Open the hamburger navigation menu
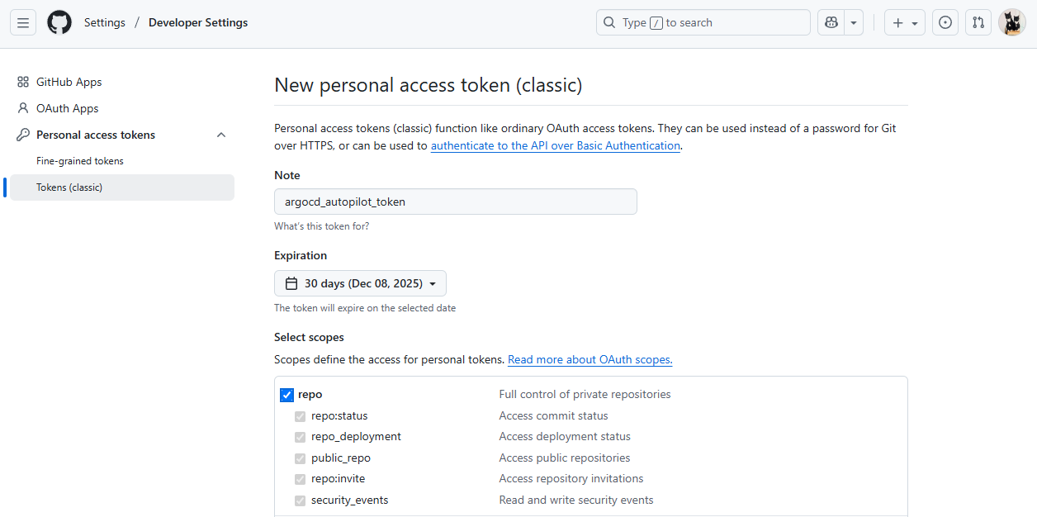Image resolution: width=1037 pixels, height=517 pixels. tap(23, 23)
